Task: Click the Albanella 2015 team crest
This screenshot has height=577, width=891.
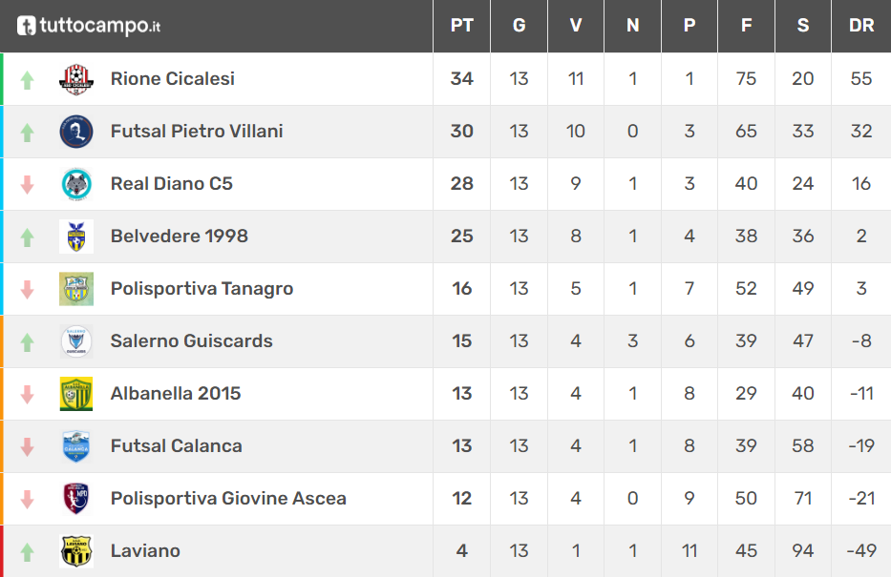Action: pos(76,394)
